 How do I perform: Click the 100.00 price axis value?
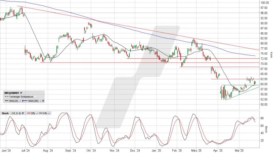pos(265,3)
